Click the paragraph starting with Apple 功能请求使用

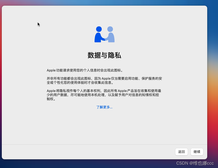point(85,70)
